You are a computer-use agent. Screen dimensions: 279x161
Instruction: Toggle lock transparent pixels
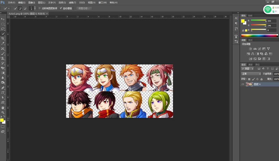point(249,79)
